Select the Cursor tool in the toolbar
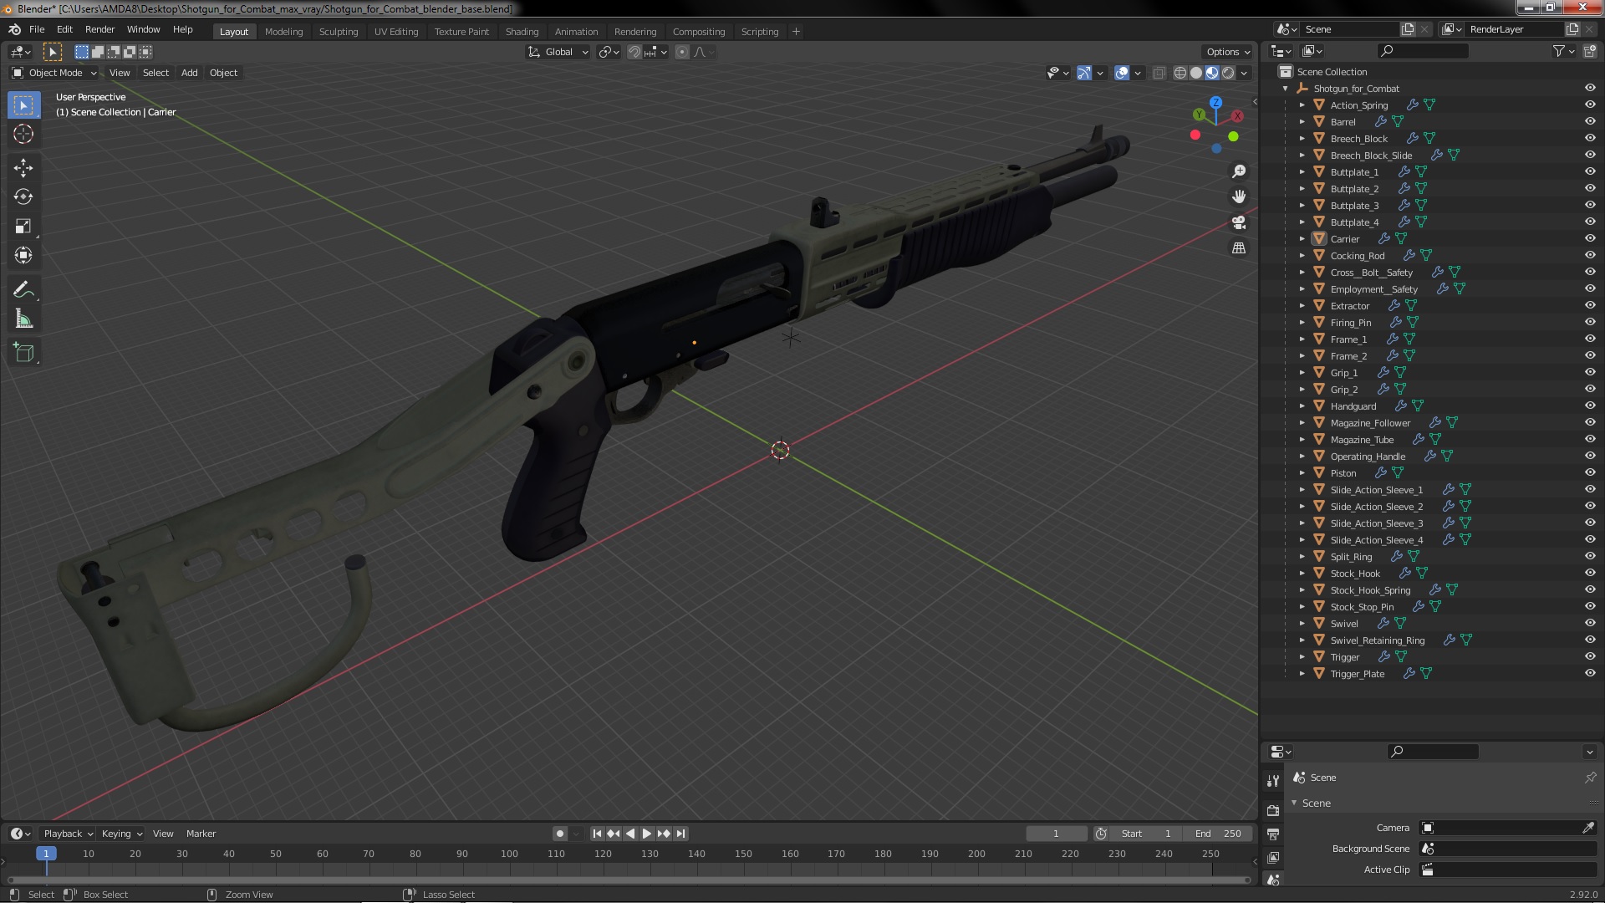 (23, 134)
